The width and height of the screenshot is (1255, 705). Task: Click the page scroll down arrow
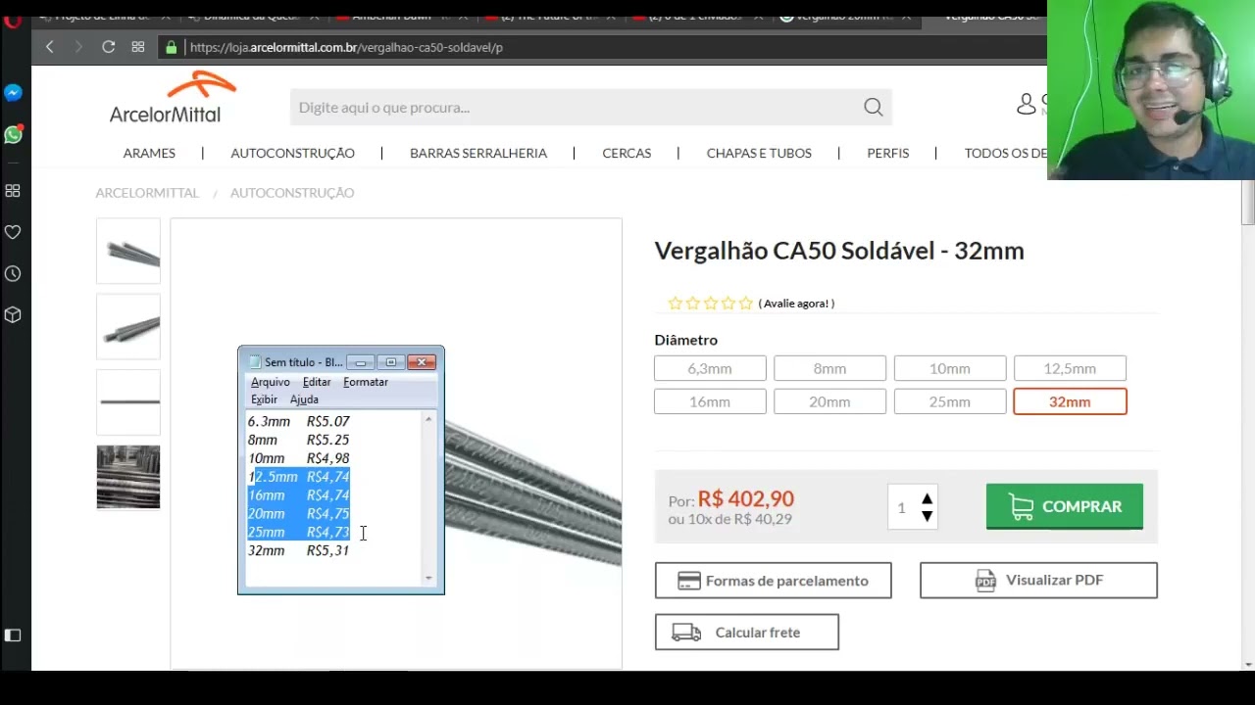point(1248,665)
